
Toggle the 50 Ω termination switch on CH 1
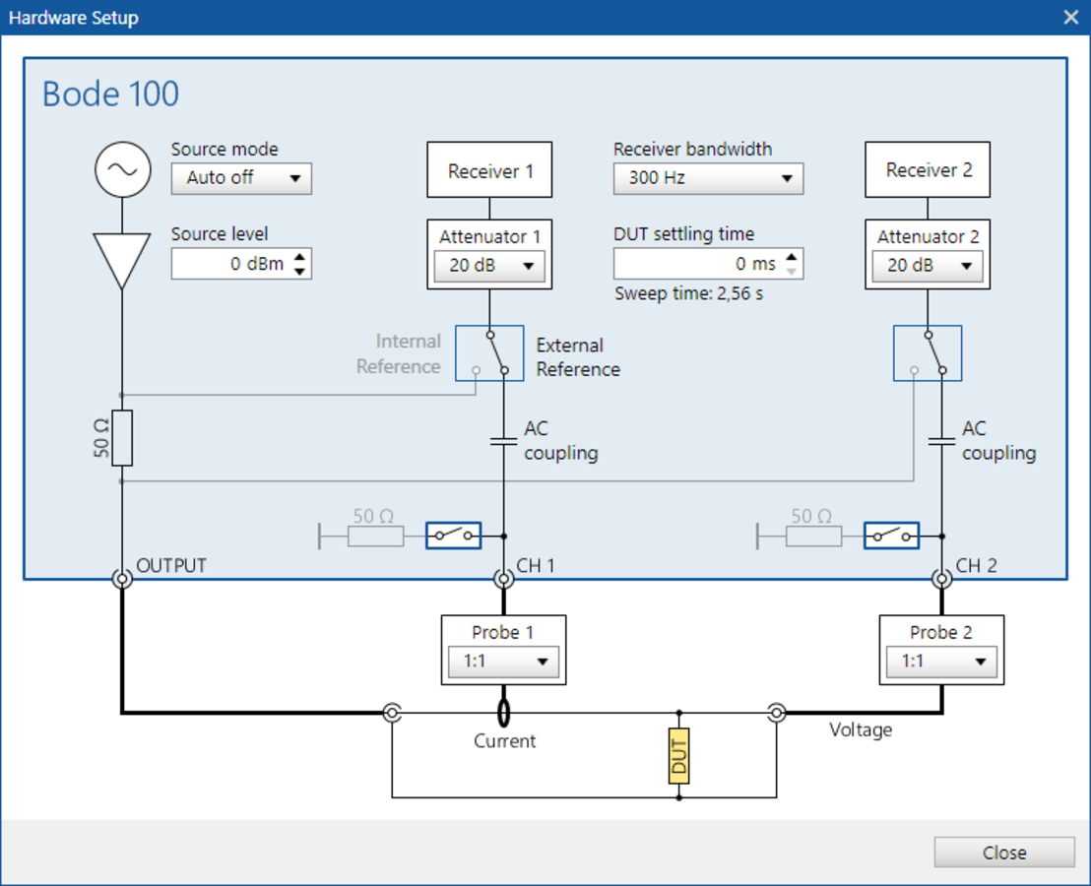pyautogui.click(x=452, y=535)
